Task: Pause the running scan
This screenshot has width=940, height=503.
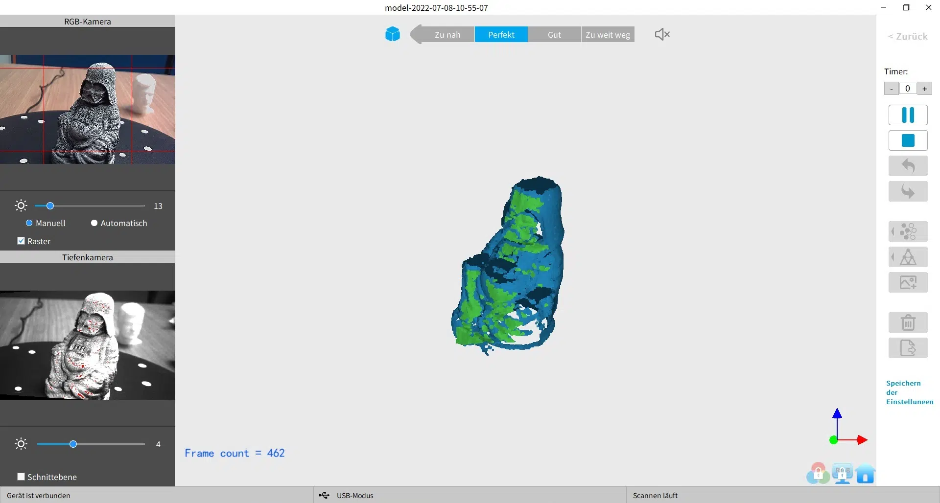Action: coord(908,115)
